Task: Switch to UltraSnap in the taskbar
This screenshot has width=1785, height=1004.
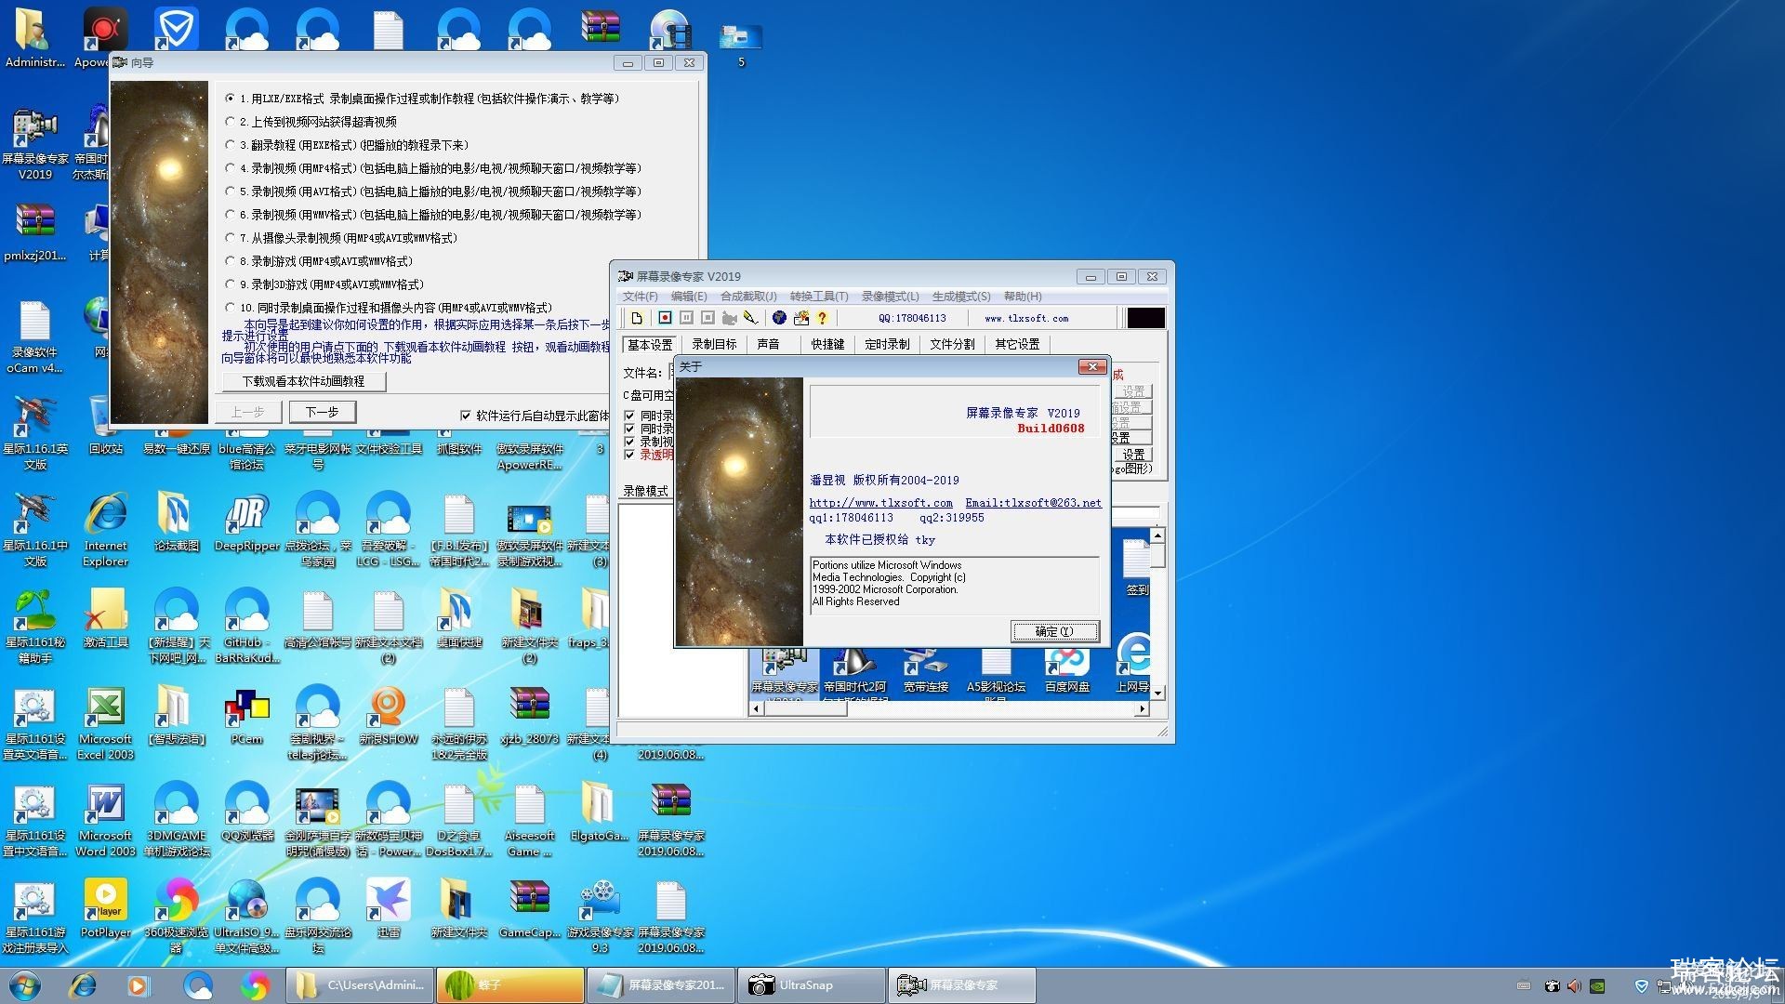Action: click(x=812, y=985)
